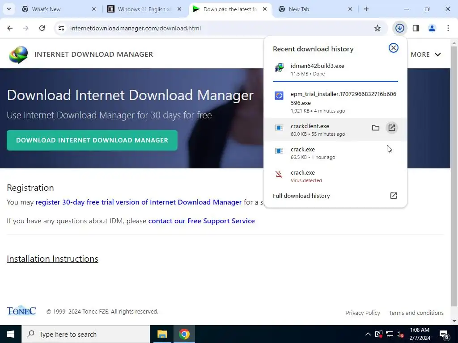Click the forward navigation arrow
Image resolution: width=458 pixels, height=343 pixels.
(x=26, y=28)
